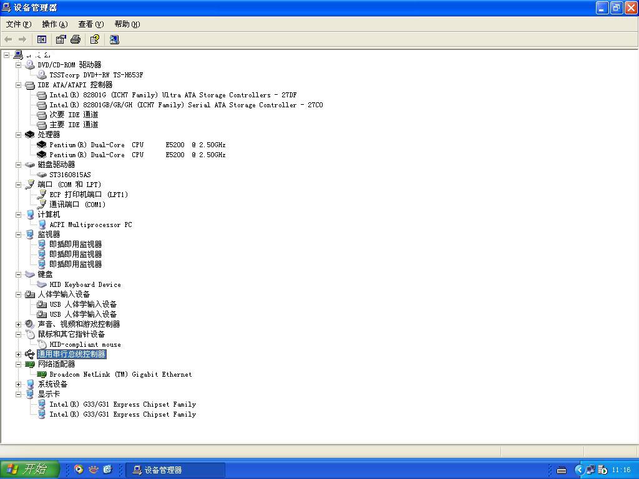Screen dimensions: 639x479
Task: Collapse the 端口 (COM 和 LPT) node
Action: coord(18,185)
